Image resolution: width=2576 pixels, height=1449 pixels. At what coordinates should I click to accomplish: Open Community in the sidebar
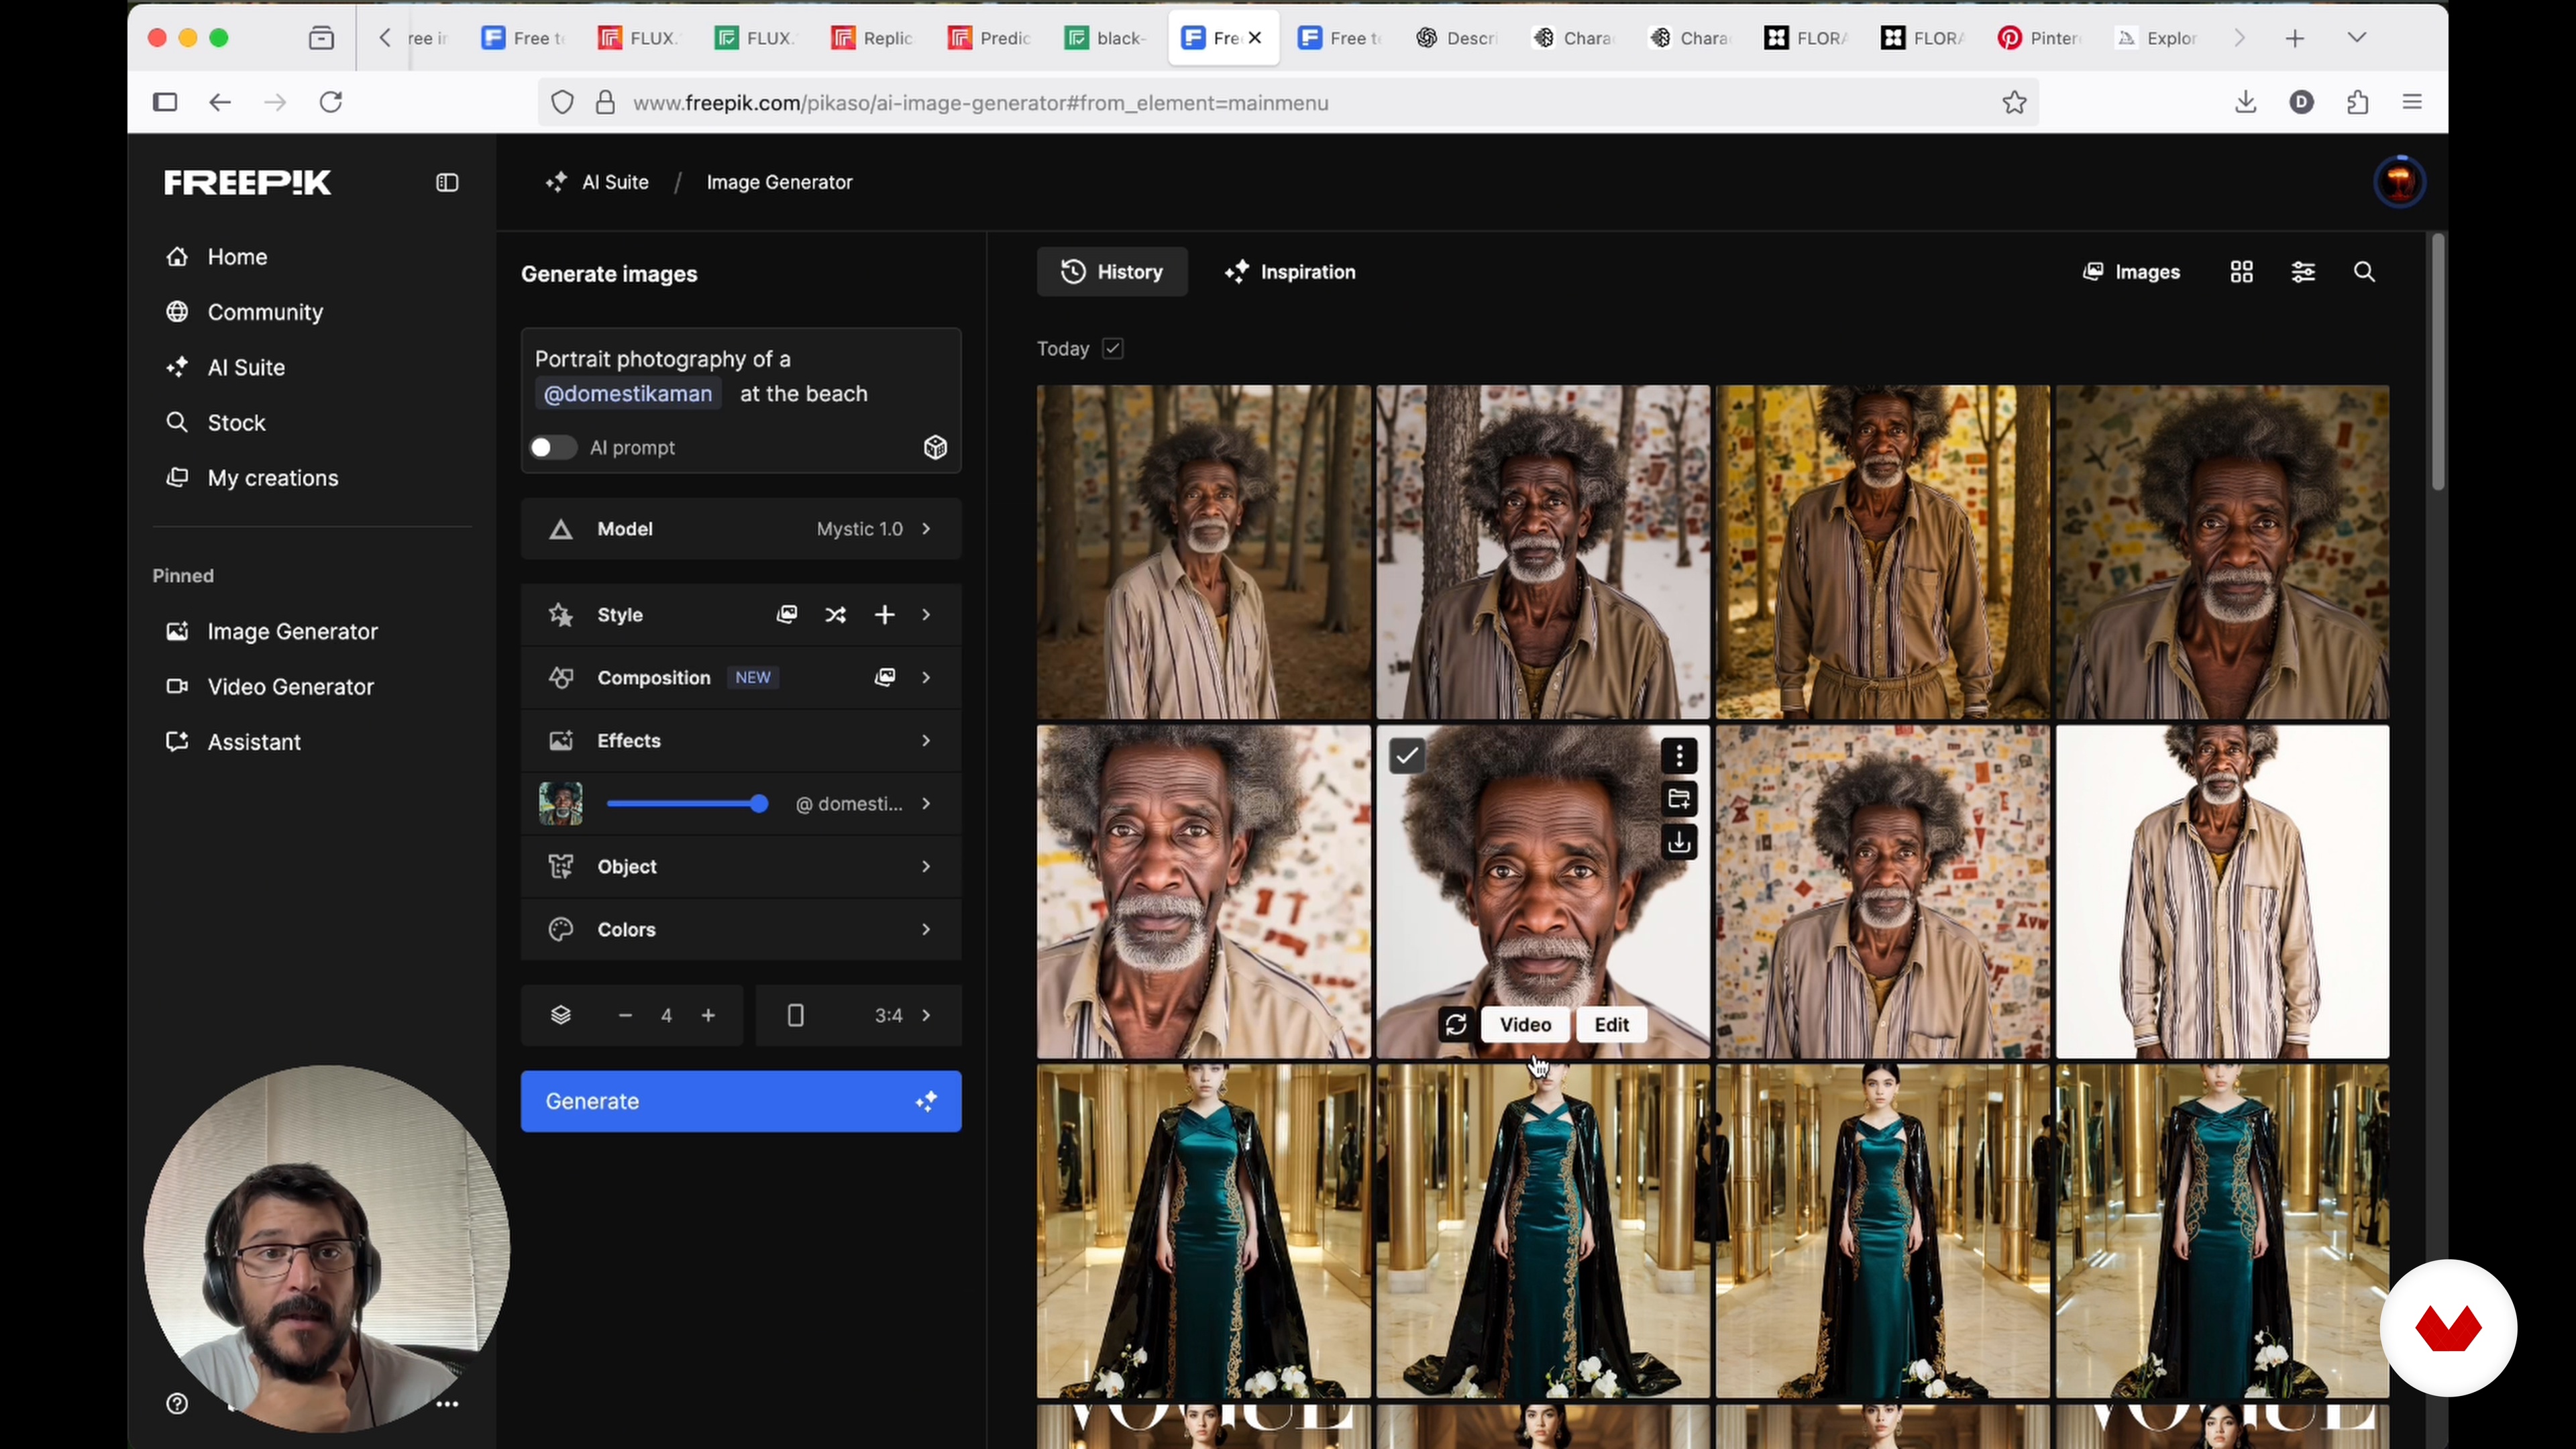244,312
